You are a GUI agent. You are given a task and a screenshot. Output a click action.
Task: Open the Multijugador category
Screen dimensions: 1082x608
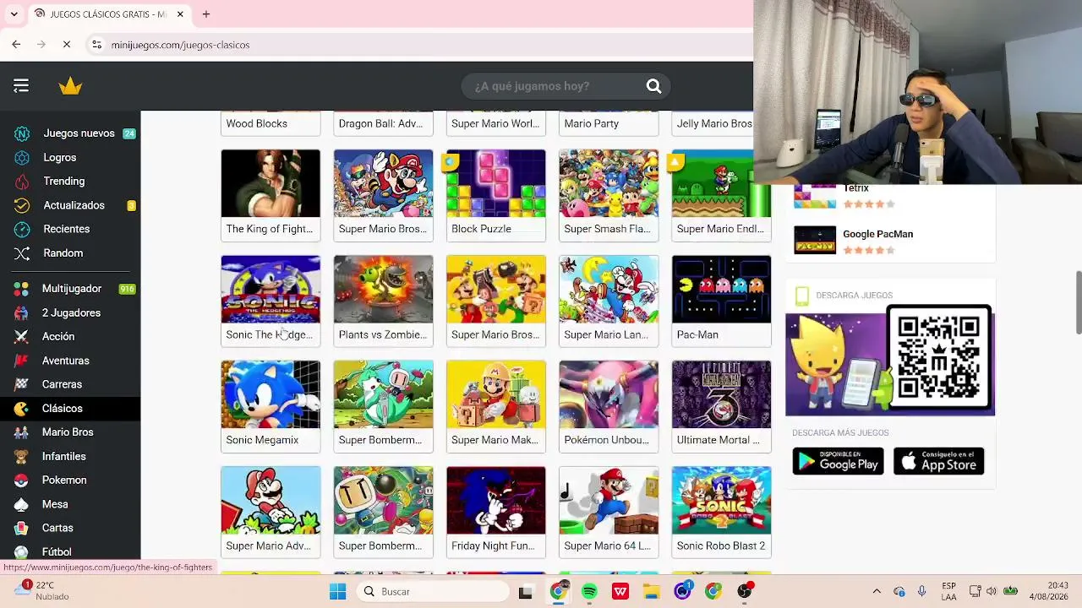70,289
